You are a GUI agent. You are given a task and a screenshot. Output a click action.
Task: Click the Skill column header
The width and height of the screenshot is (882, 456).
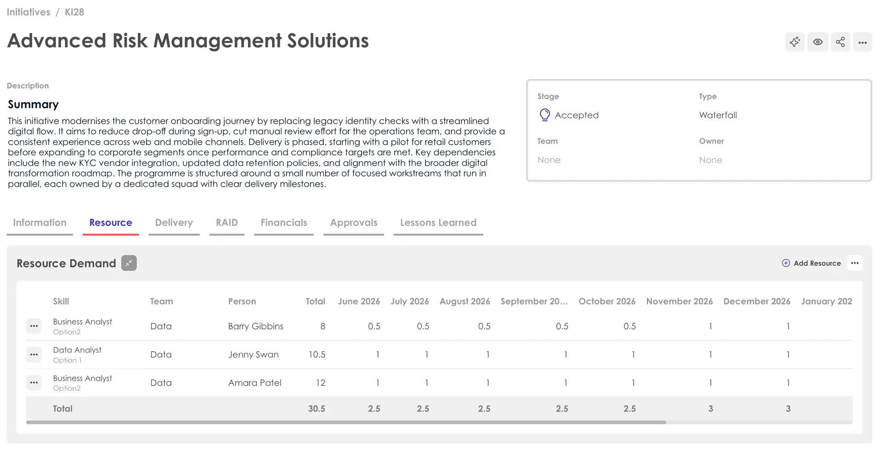(x=61, y=301)
